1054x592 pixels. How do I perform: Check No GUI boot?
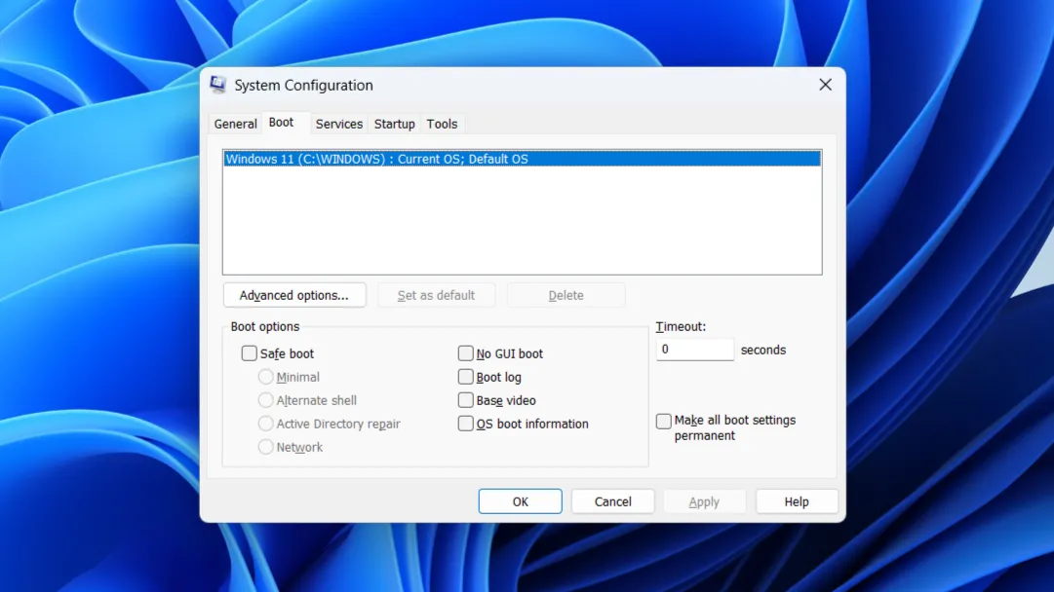pos(466,353)
